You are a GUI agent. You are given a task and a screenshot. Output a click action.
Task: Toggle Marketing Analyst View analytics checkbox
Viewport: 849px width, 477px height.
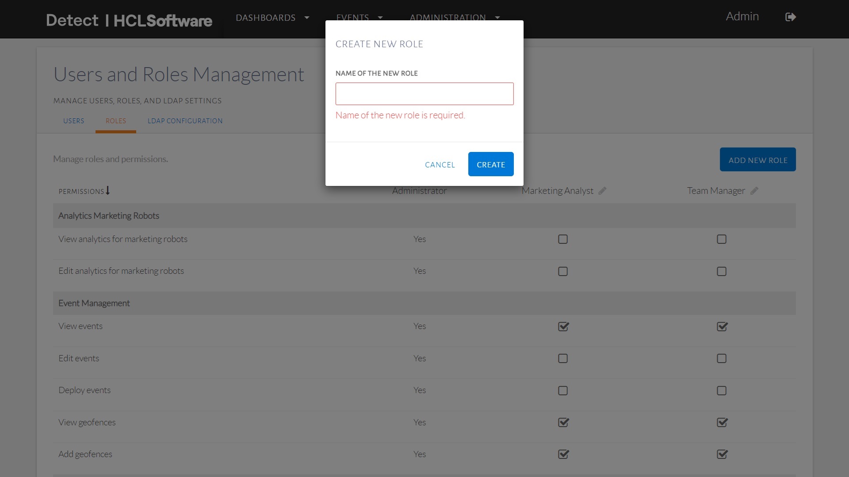pyautogui.click(x=562, y=239)
